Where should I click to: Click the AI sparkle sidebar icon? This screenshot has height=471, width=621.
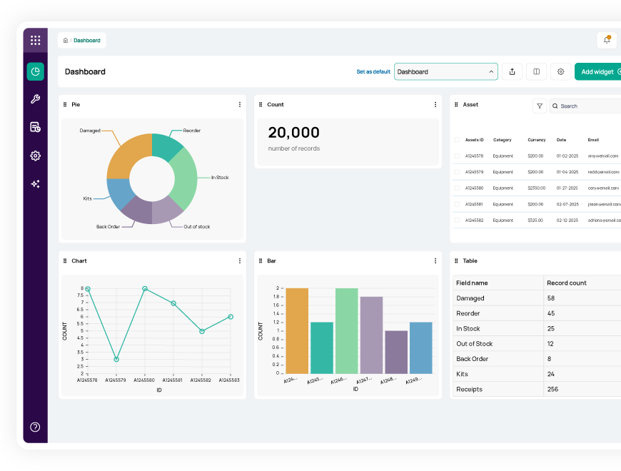pos(35,184)
